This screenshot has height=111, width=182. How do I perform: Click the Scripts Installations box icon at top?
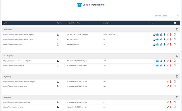80,5
